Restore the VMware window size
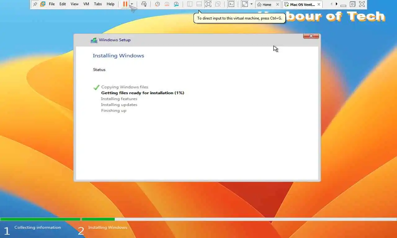Screen dimensions: 397x238 (352, 4)
